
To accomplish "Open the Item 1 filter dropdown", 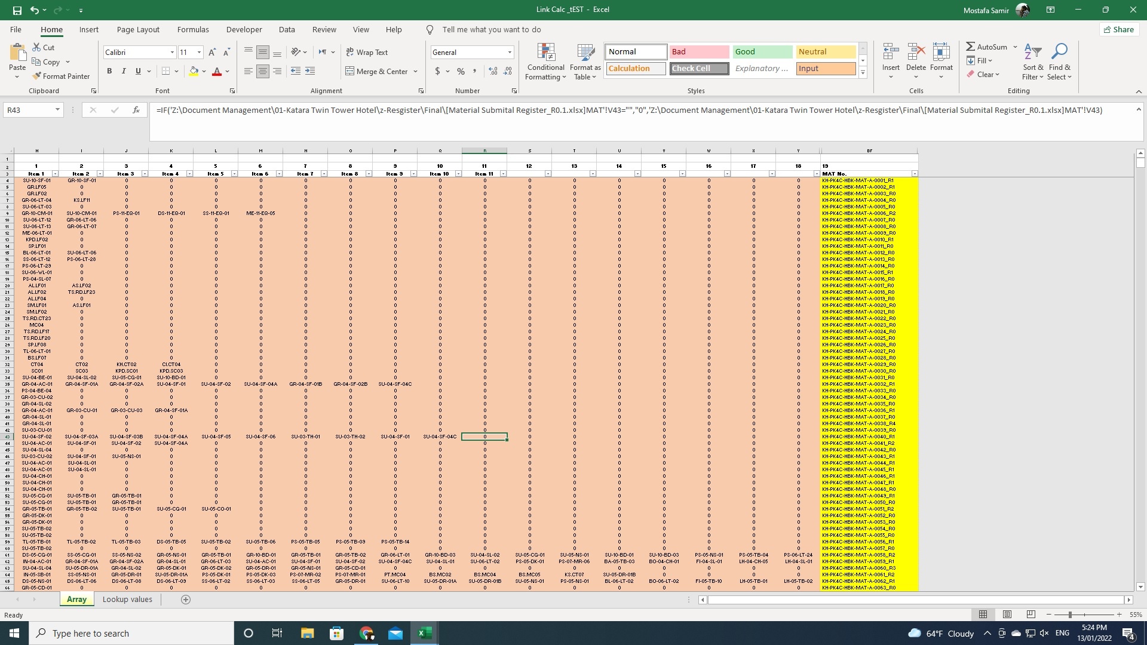I will click(55, 174).
